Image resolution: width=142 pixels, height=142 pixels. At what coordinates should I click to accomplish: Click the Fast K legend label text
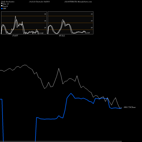pos(5,6)
